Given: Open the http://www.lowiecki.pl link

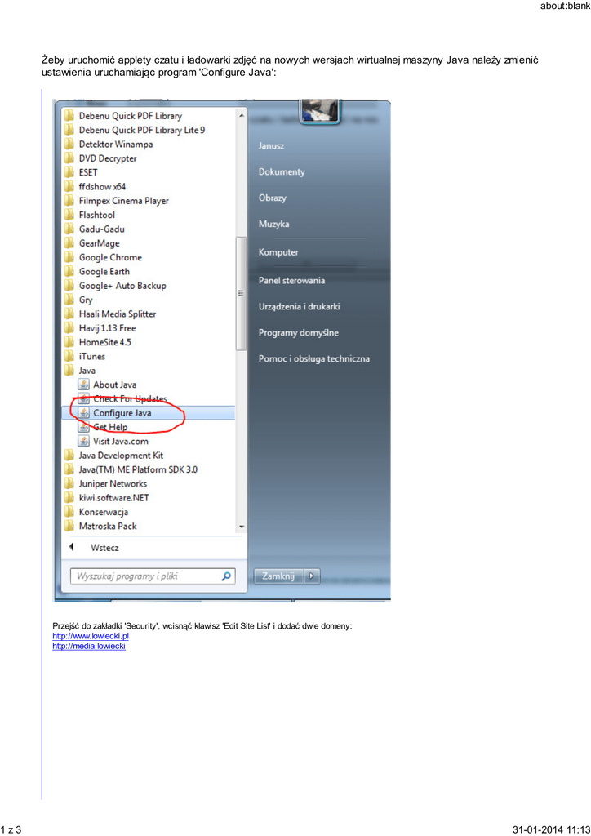Looking at the screenshot, I should click(x=91, y=636).
